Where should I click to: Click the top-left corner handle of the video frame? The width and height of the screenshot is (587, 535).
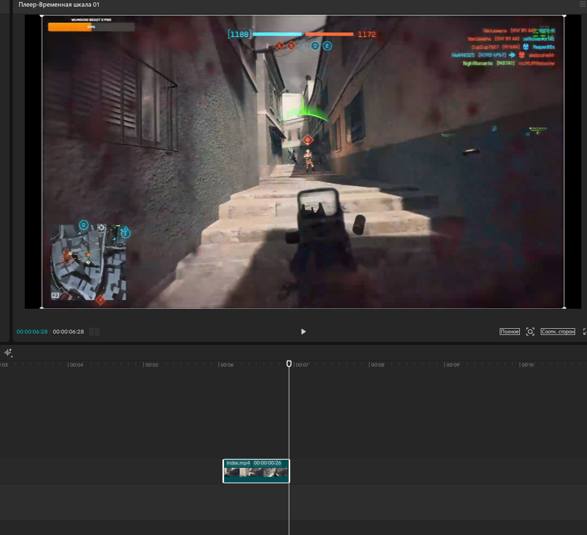point(42,16)
